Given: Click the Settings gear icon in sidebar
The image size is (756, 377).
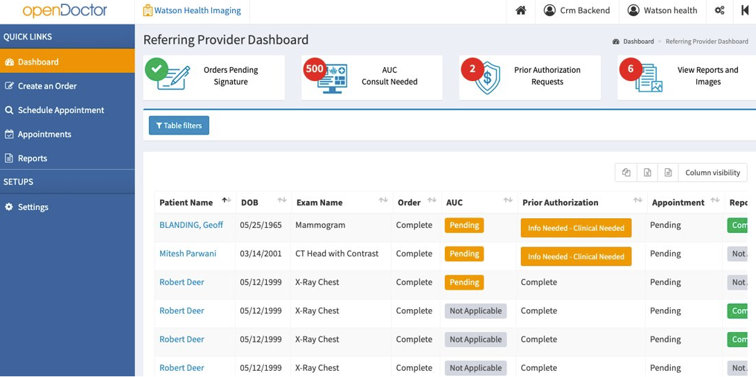Looking at the screenshot, I should (9, 207).
